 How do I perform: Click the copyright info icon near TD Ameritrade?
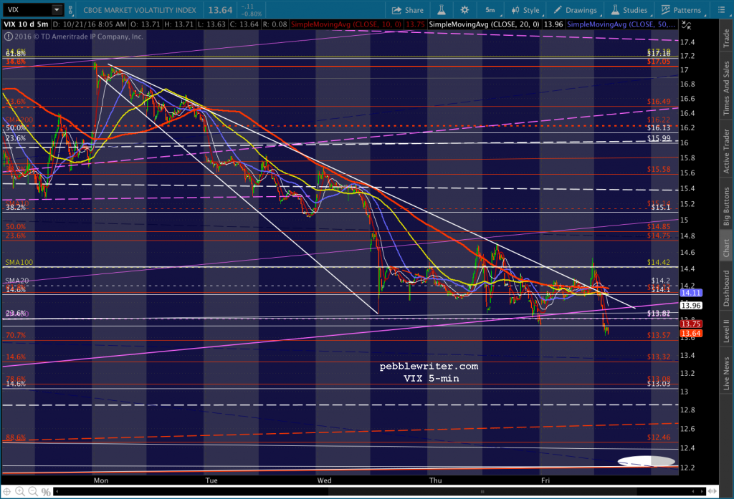tap(8, 37)
